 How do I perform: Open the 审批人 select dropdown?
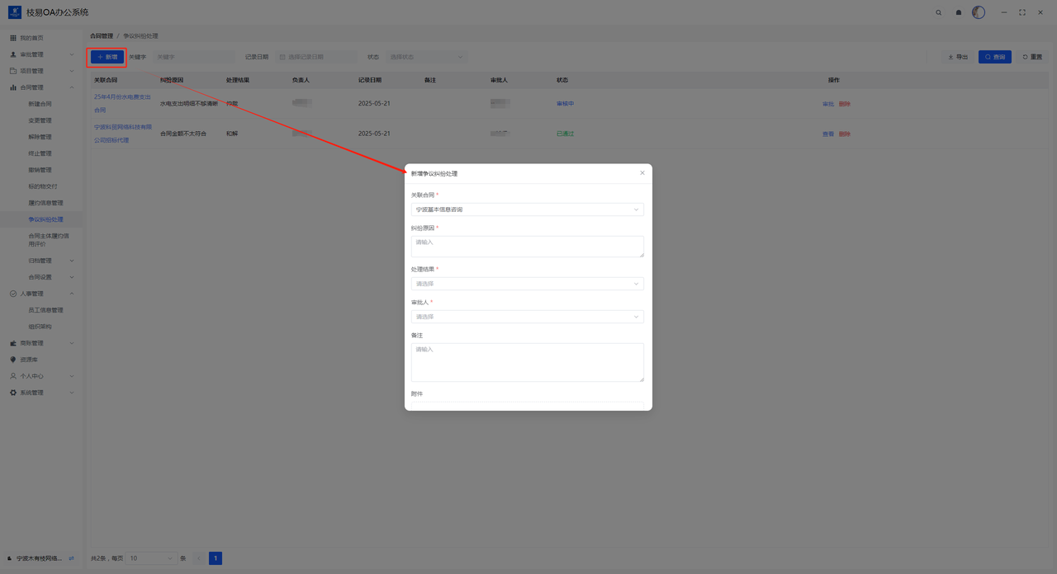[x=527, y=317]
